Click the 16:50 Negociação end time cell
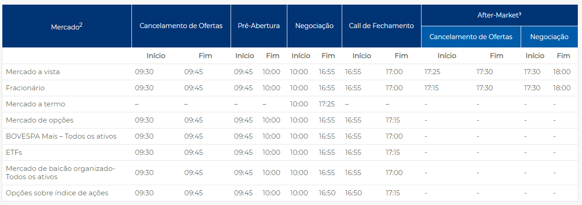Image resolution: width=582 pixels, height=205 pixels. (x=327, y=193)
